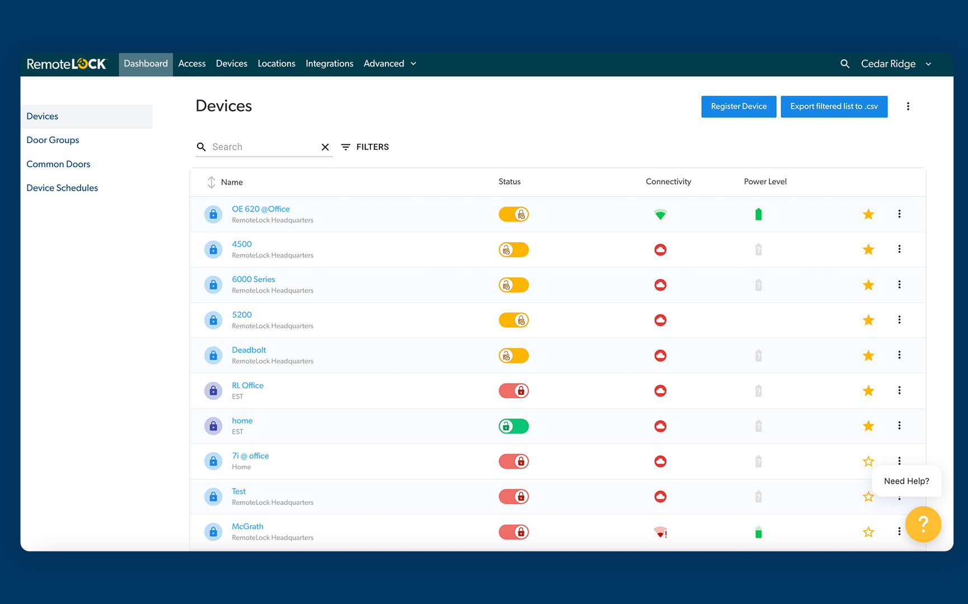Toggle the lock status for RL Office
Image resolution: width=968 pixels, height=604 pixels.
514,391
